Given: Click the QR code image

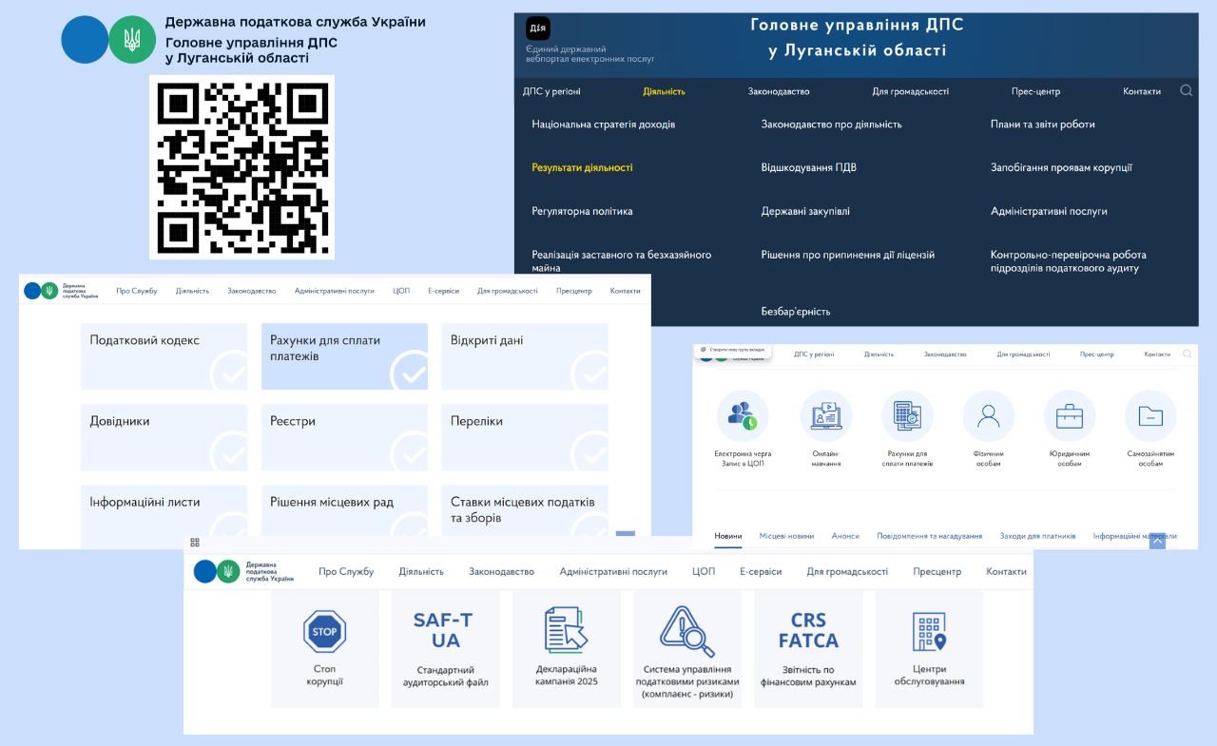Looking at the screenshot, I should pyautogui.click(x=242, y=167).
